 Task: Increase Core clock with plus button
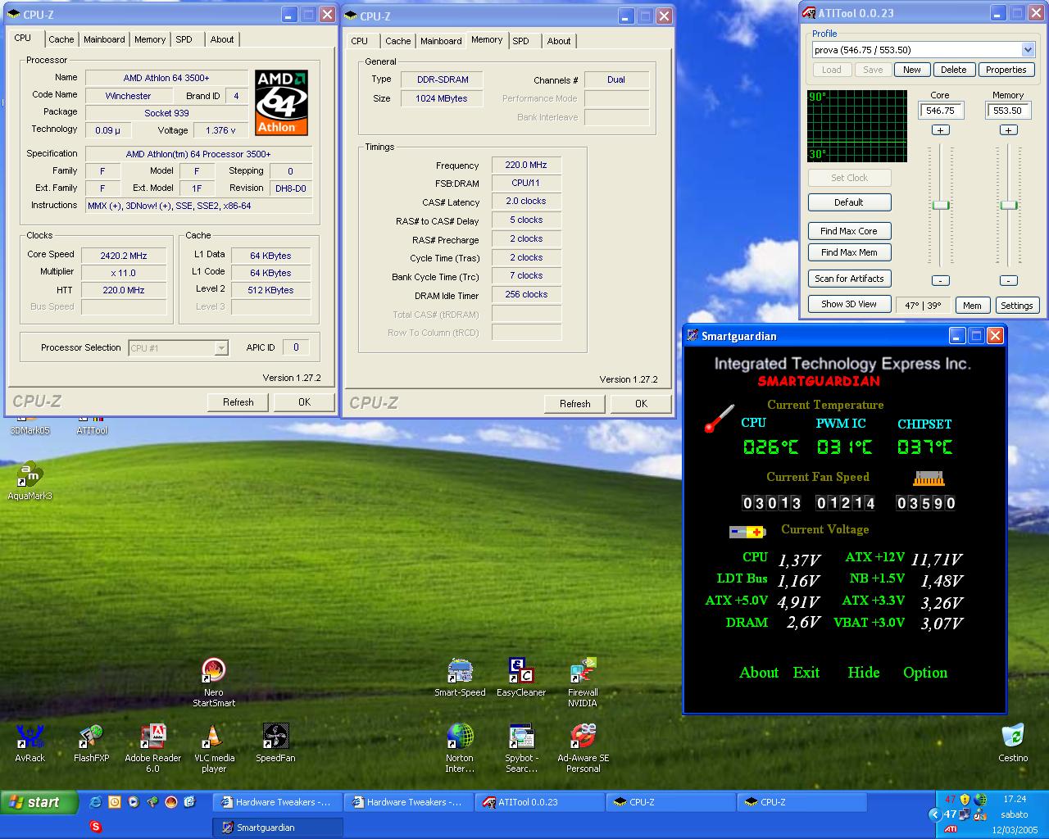[940, 130]
